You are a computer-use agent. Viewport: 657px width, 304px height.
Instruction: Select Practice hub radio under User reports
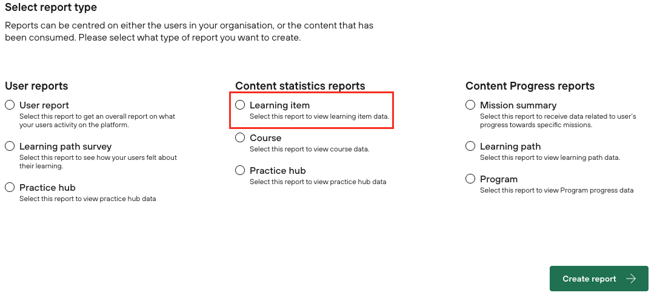point(10,188)
